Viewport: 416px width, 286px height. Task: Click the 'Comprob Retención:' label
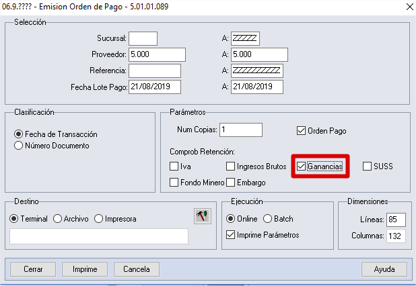tap(202, 152)
